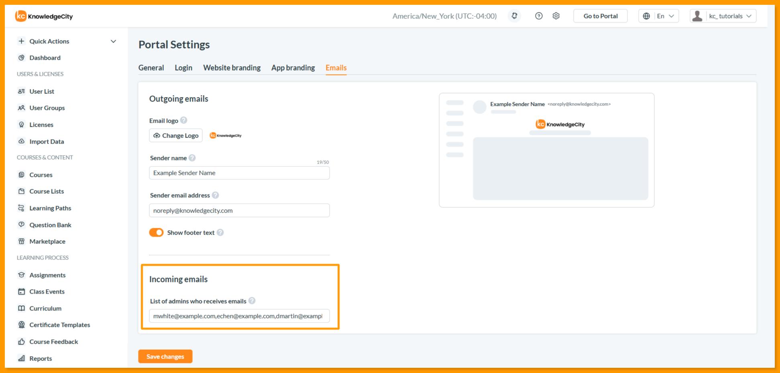Image resolution: width=780 pixels, height=373 pixels.
Task: Click the admins email list field
Action: tap(240, 316)
